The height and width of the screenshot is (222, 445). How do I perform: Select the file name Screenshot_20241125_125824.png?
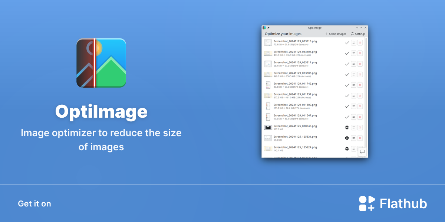pyautogui.click(x=295, y=147)
